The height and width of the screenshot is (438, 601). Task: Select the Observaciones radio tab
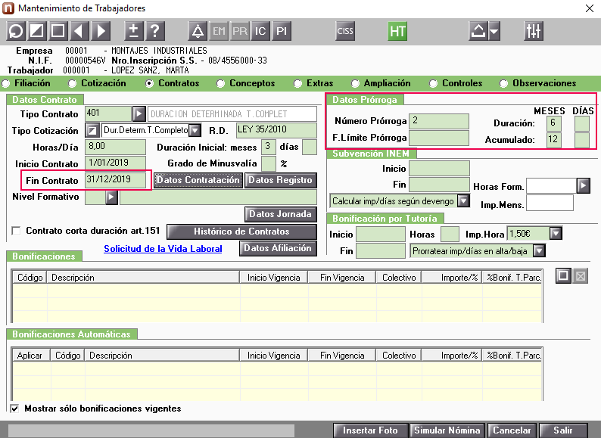503,83
